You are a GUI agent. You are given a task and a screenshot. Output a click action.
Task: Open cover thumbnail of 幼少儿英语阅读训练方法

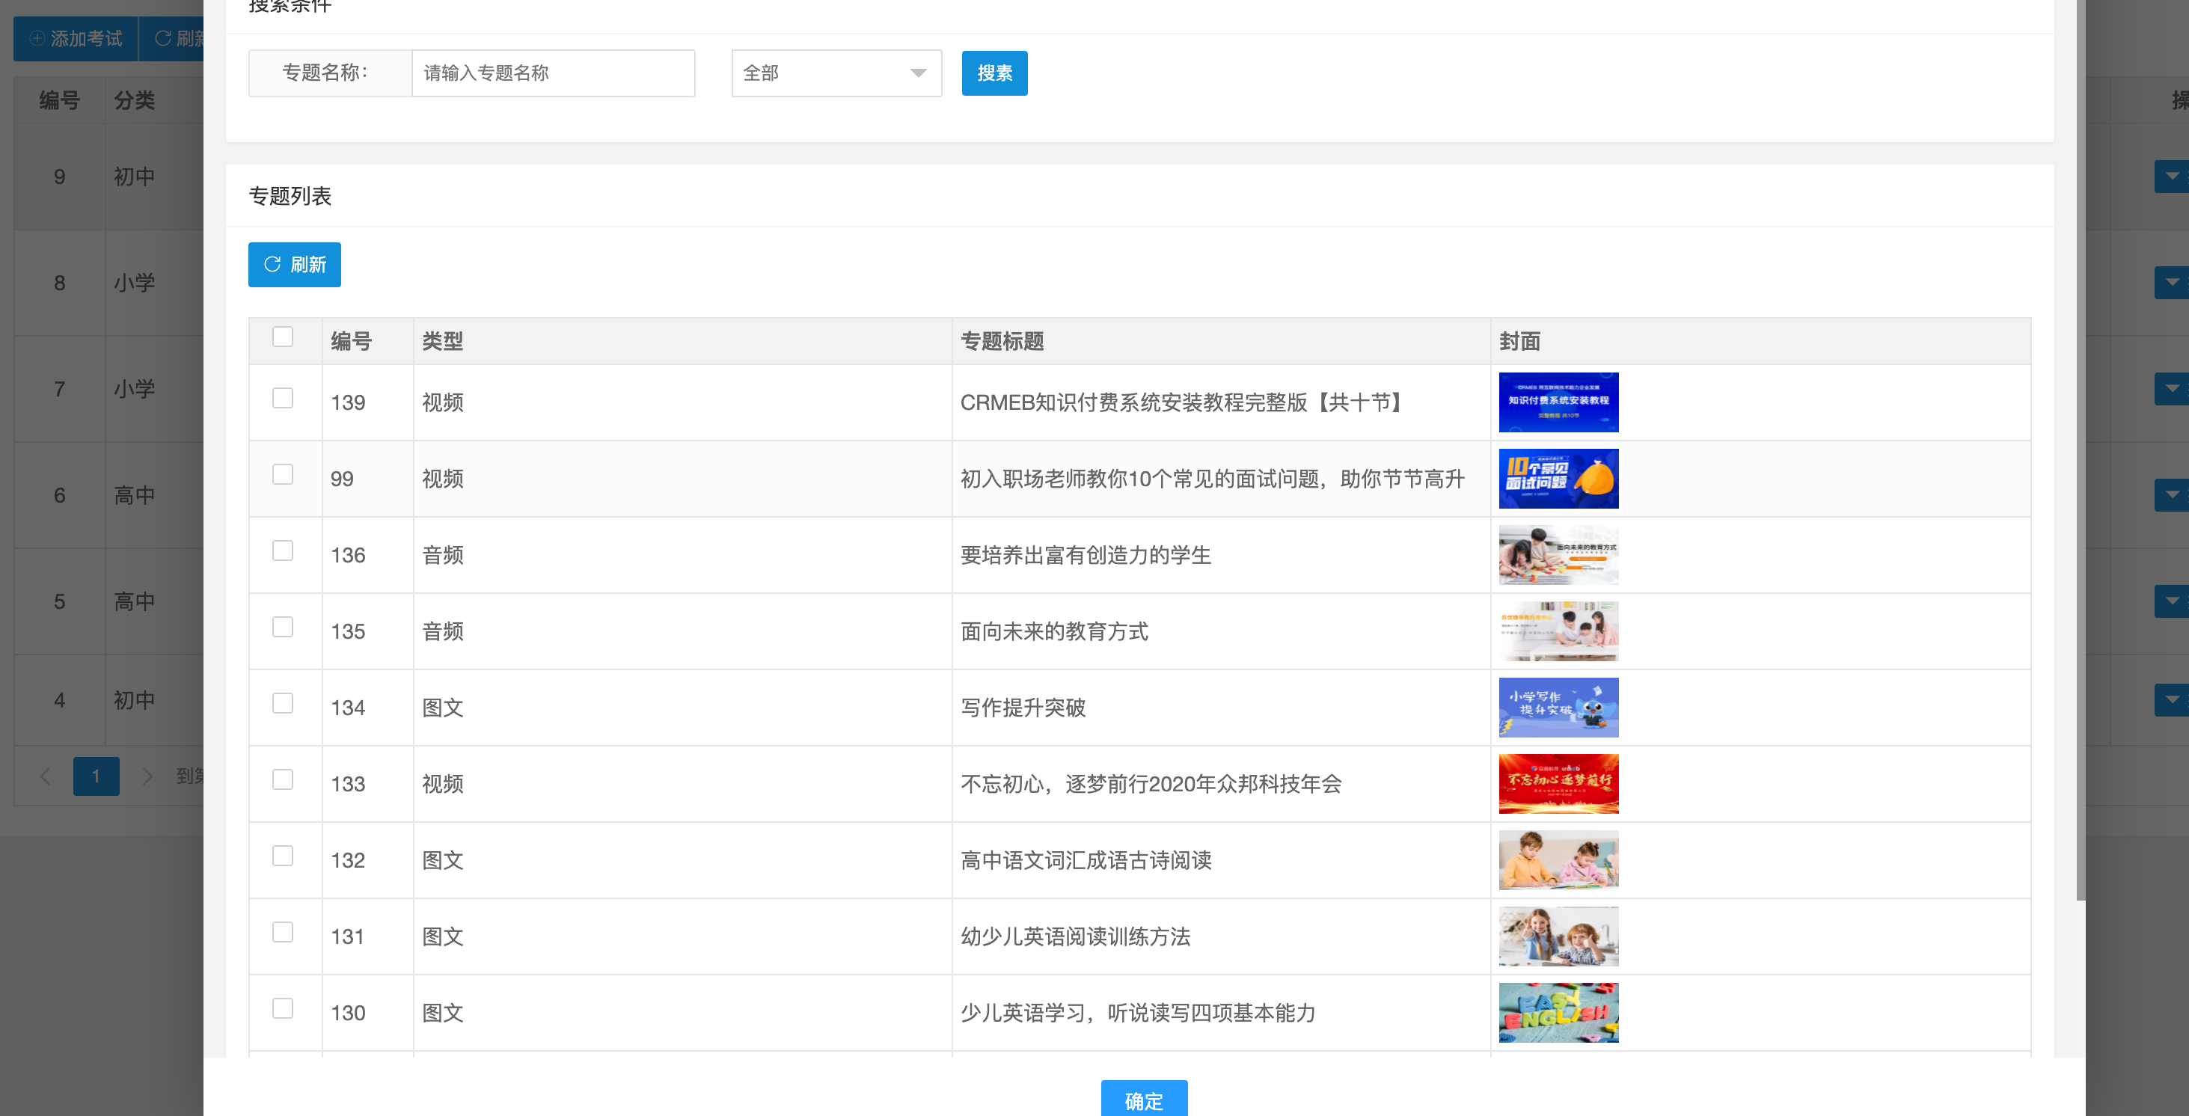pyautogui.click(x=1558, y=936)
